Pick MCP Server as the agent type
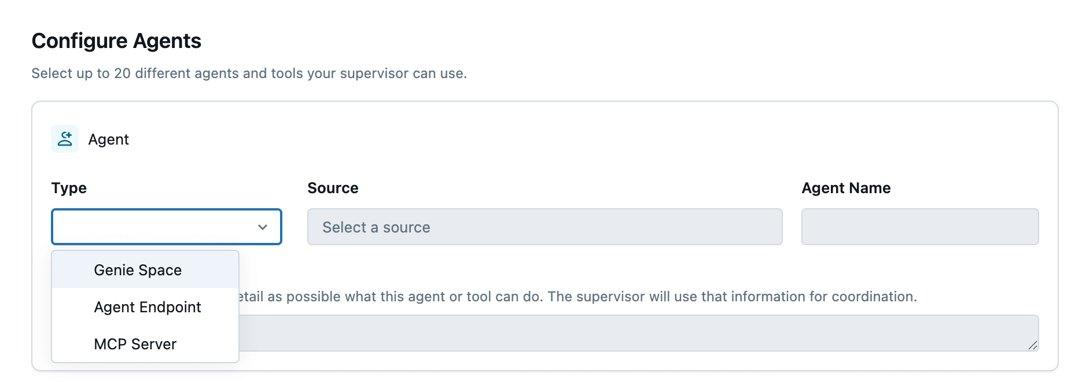Image resolution: width=1082 pixels, height=384 pixels. click(135, 344)
